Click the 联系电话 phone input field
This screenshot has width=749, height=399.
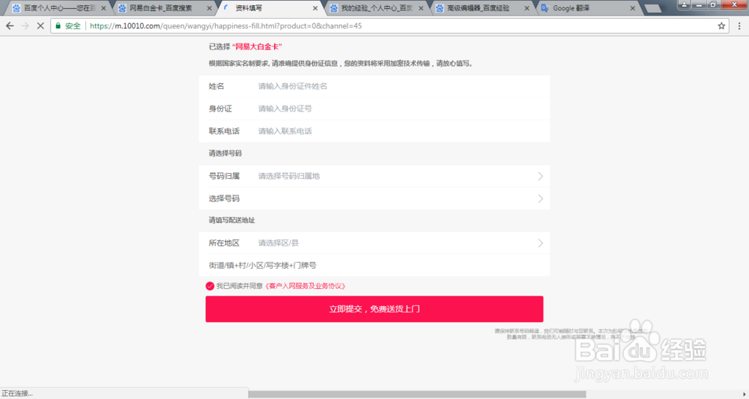coord(374,131)
